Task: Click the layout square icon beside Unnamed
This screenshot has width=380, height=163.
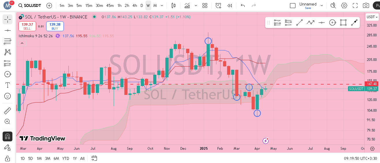Action: (x=293, y=5)
